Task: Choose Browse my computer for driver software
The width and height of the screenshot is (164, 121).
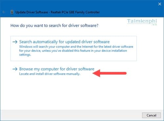Action: [57, 69]
